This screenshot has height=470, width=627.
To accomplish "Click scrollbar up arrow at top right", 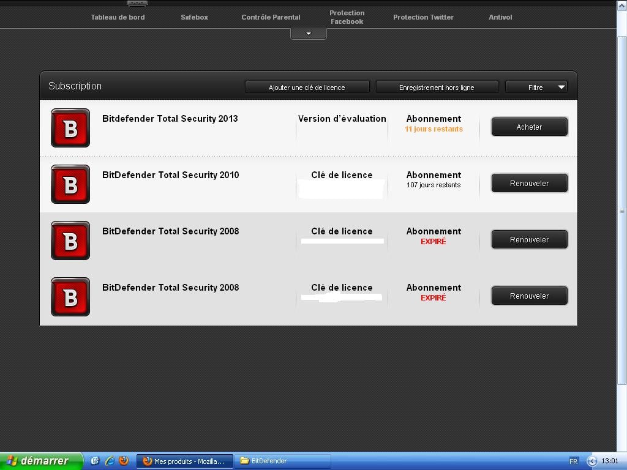I will tap(622, 6).
